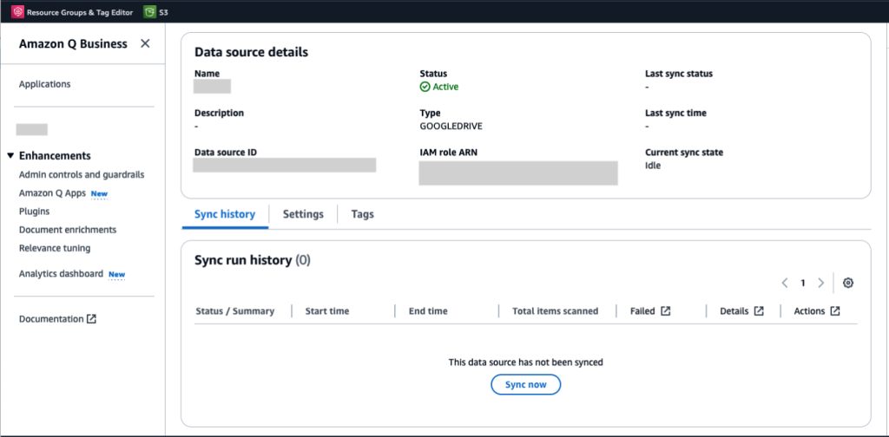Screen dimensions: 889x437
Task: Click the GOOGLEDRIVE type value
Action: point(451,127)
